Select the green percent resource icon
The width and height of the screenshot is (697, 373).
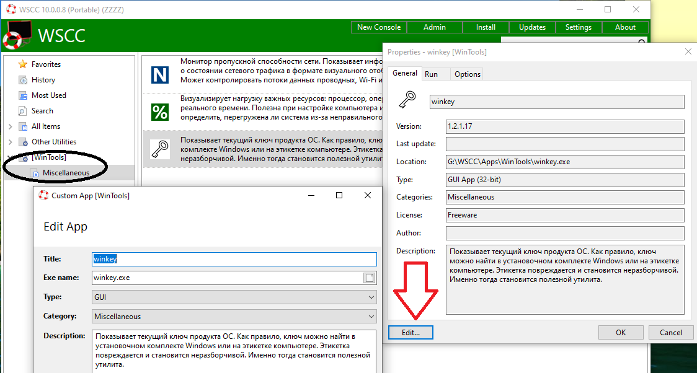click(x=160, y=112)
